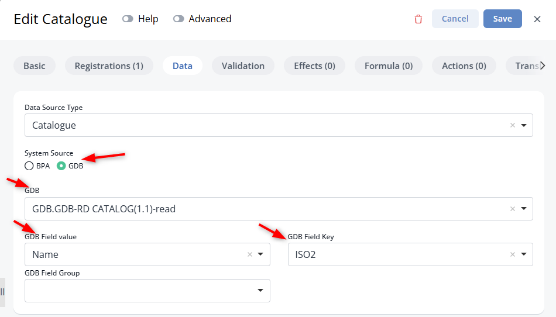
Task: Switch to the Validation tab
Action: [243, 66]
